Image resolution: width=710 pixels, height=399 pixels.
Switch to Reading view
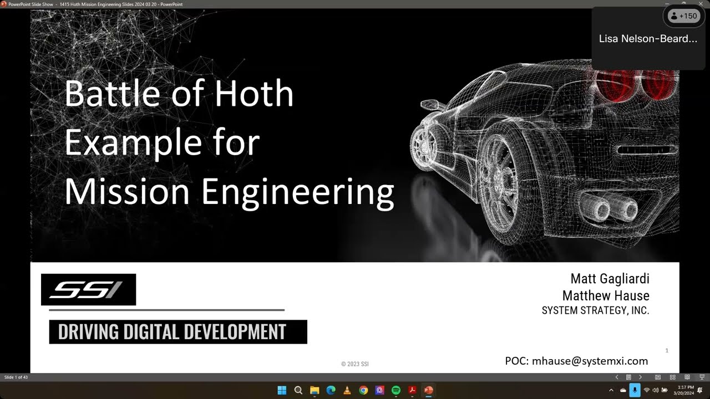pos(687,377)
